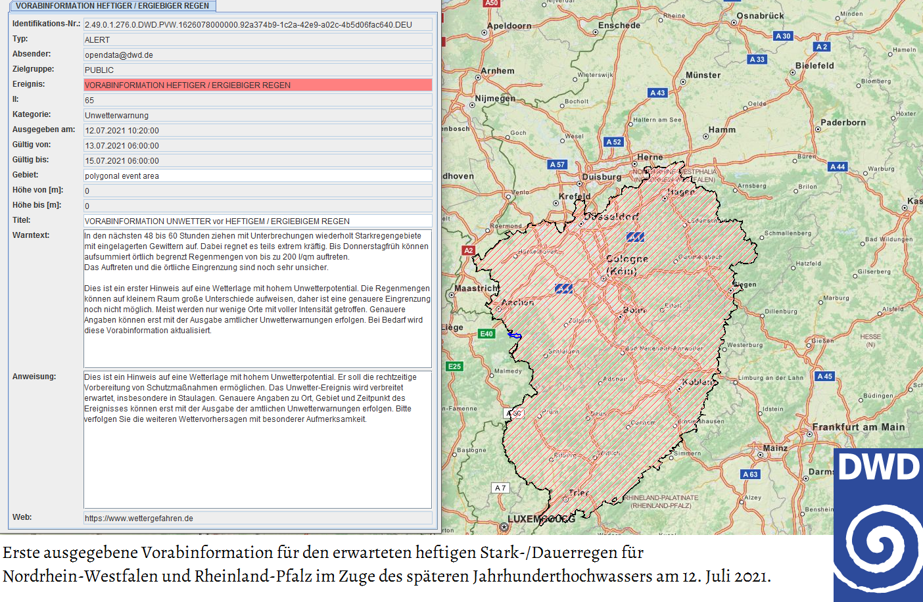This screenshot has width=923, height=602.
Task: Click the green E40 road shield
Action: pos(486,334)
